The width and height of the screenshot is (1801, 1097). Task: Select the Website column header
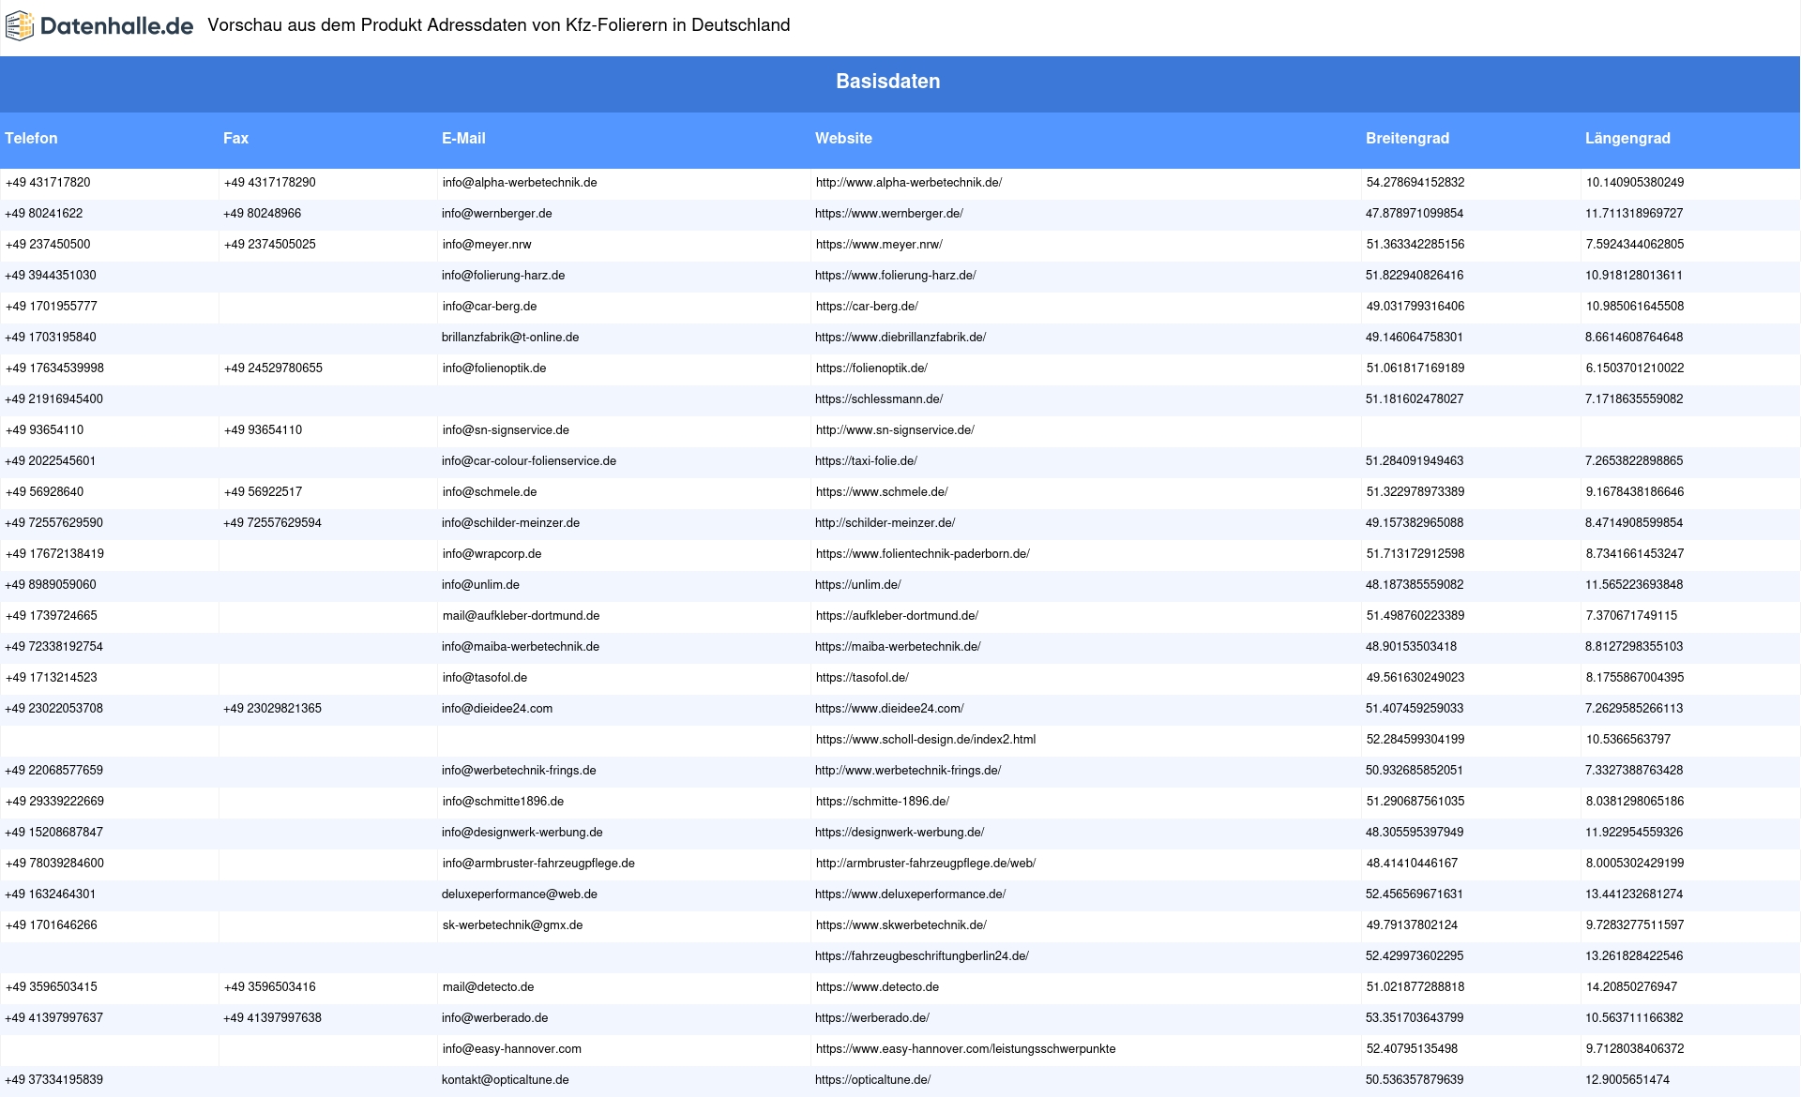click(x=843, y=139)
